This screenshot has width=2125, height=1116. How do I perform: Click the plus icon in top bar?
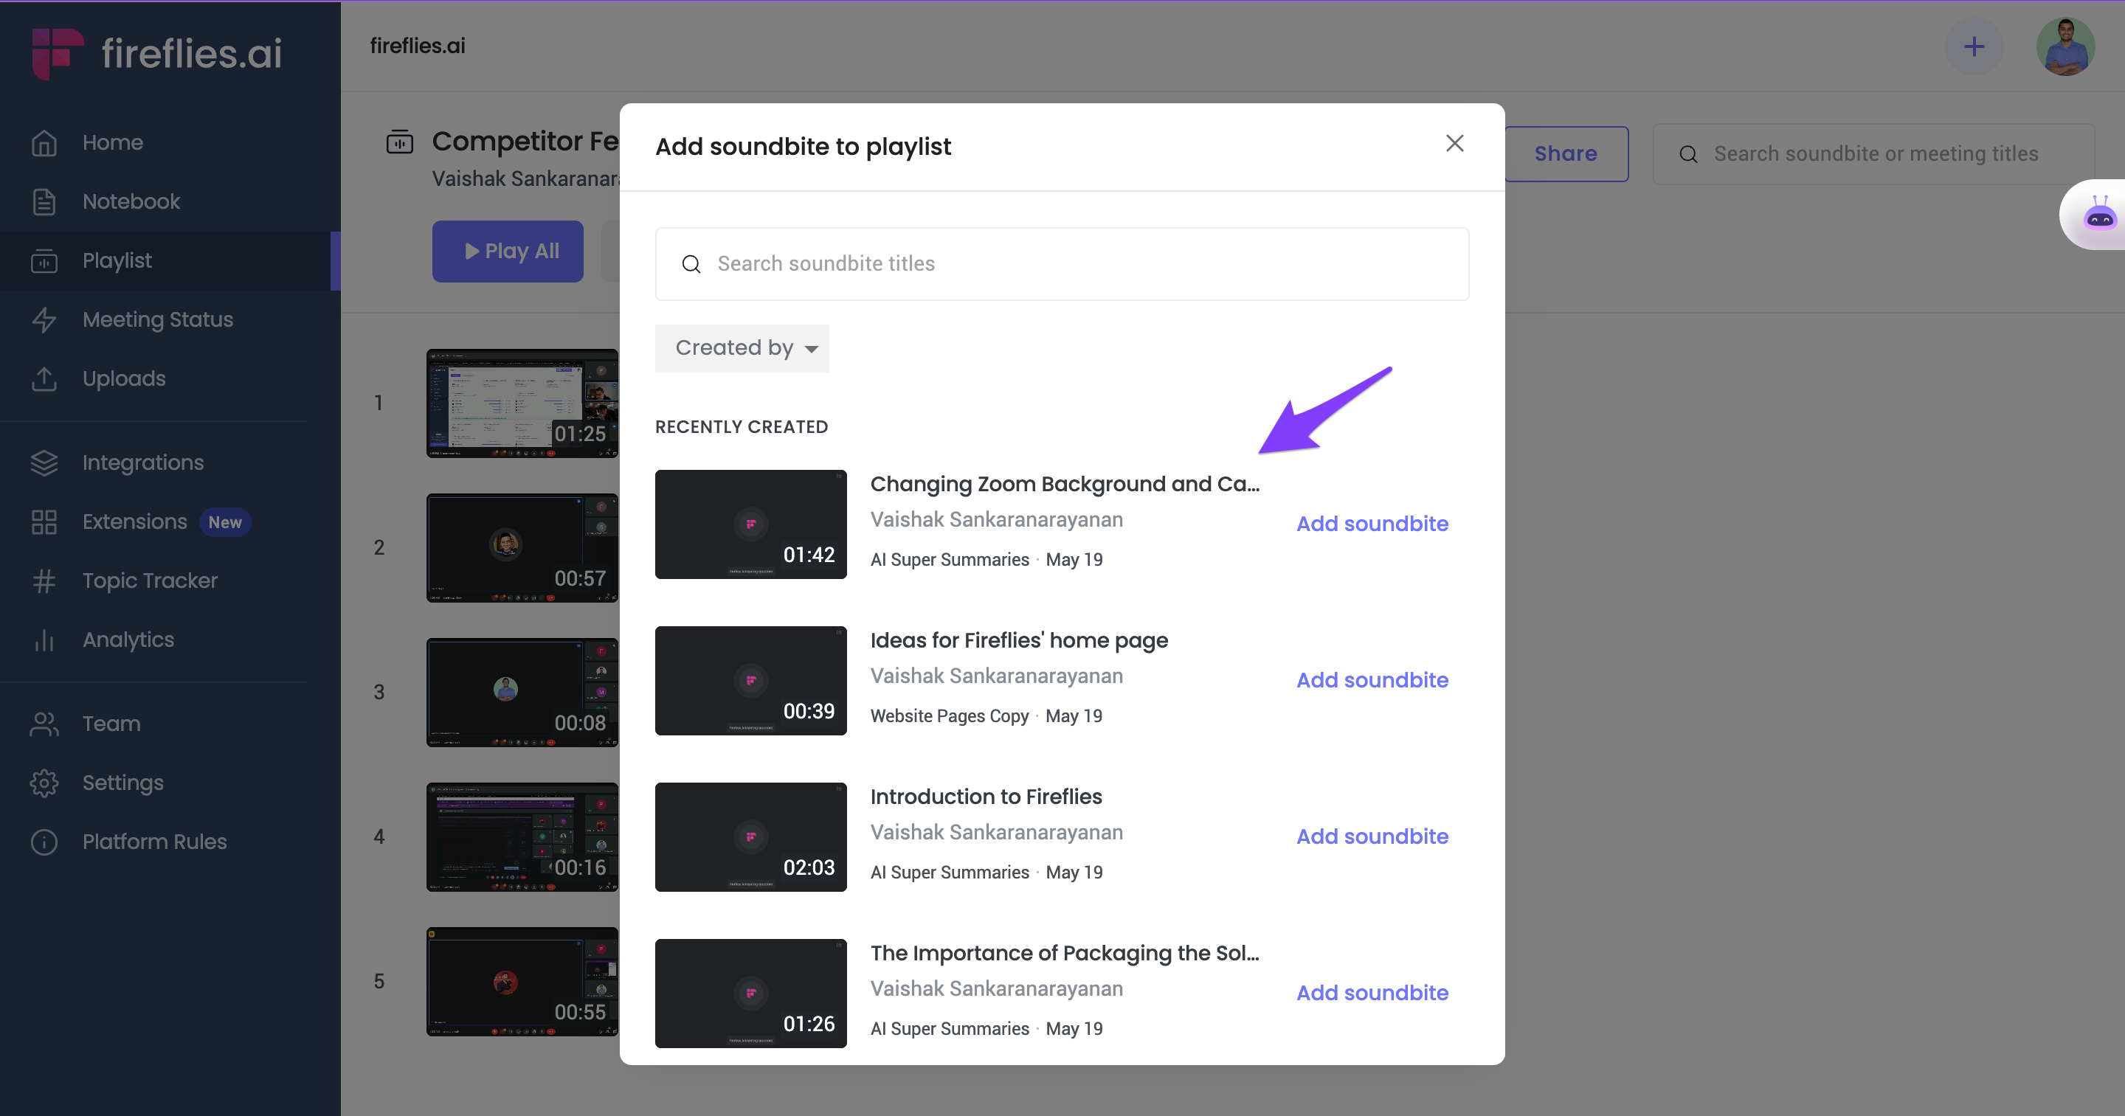pyautogui.click(x=1974, y=46)
